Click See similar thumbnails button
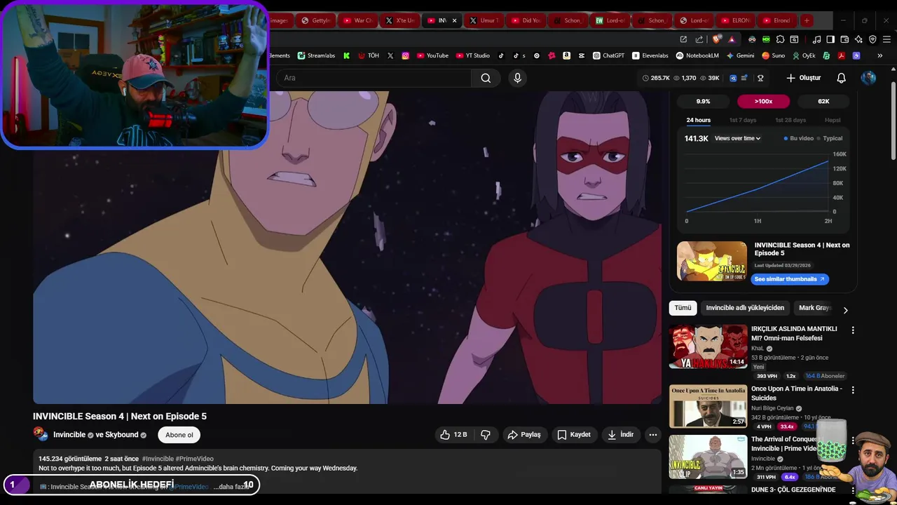Image resolution: width=897 pixels, height=505 pixels. [x=790, y=279]
